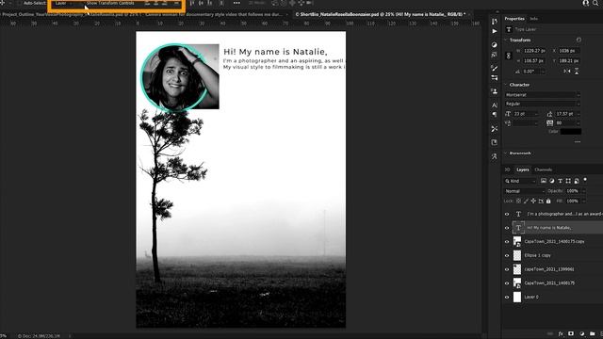Switch to the Channels tab
The image size is (603, 339).
[x=544, y=169]
